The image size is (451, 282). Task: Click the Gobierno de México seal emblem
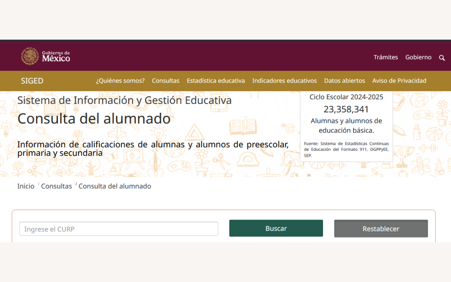tap(30, 56)
